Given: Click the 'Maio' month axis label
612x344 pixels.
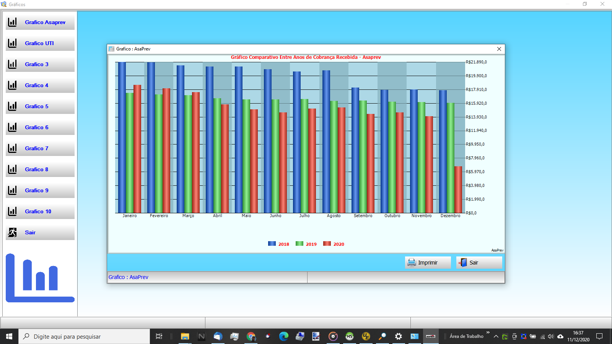Looking at the screenshot, I should [246, 216].
